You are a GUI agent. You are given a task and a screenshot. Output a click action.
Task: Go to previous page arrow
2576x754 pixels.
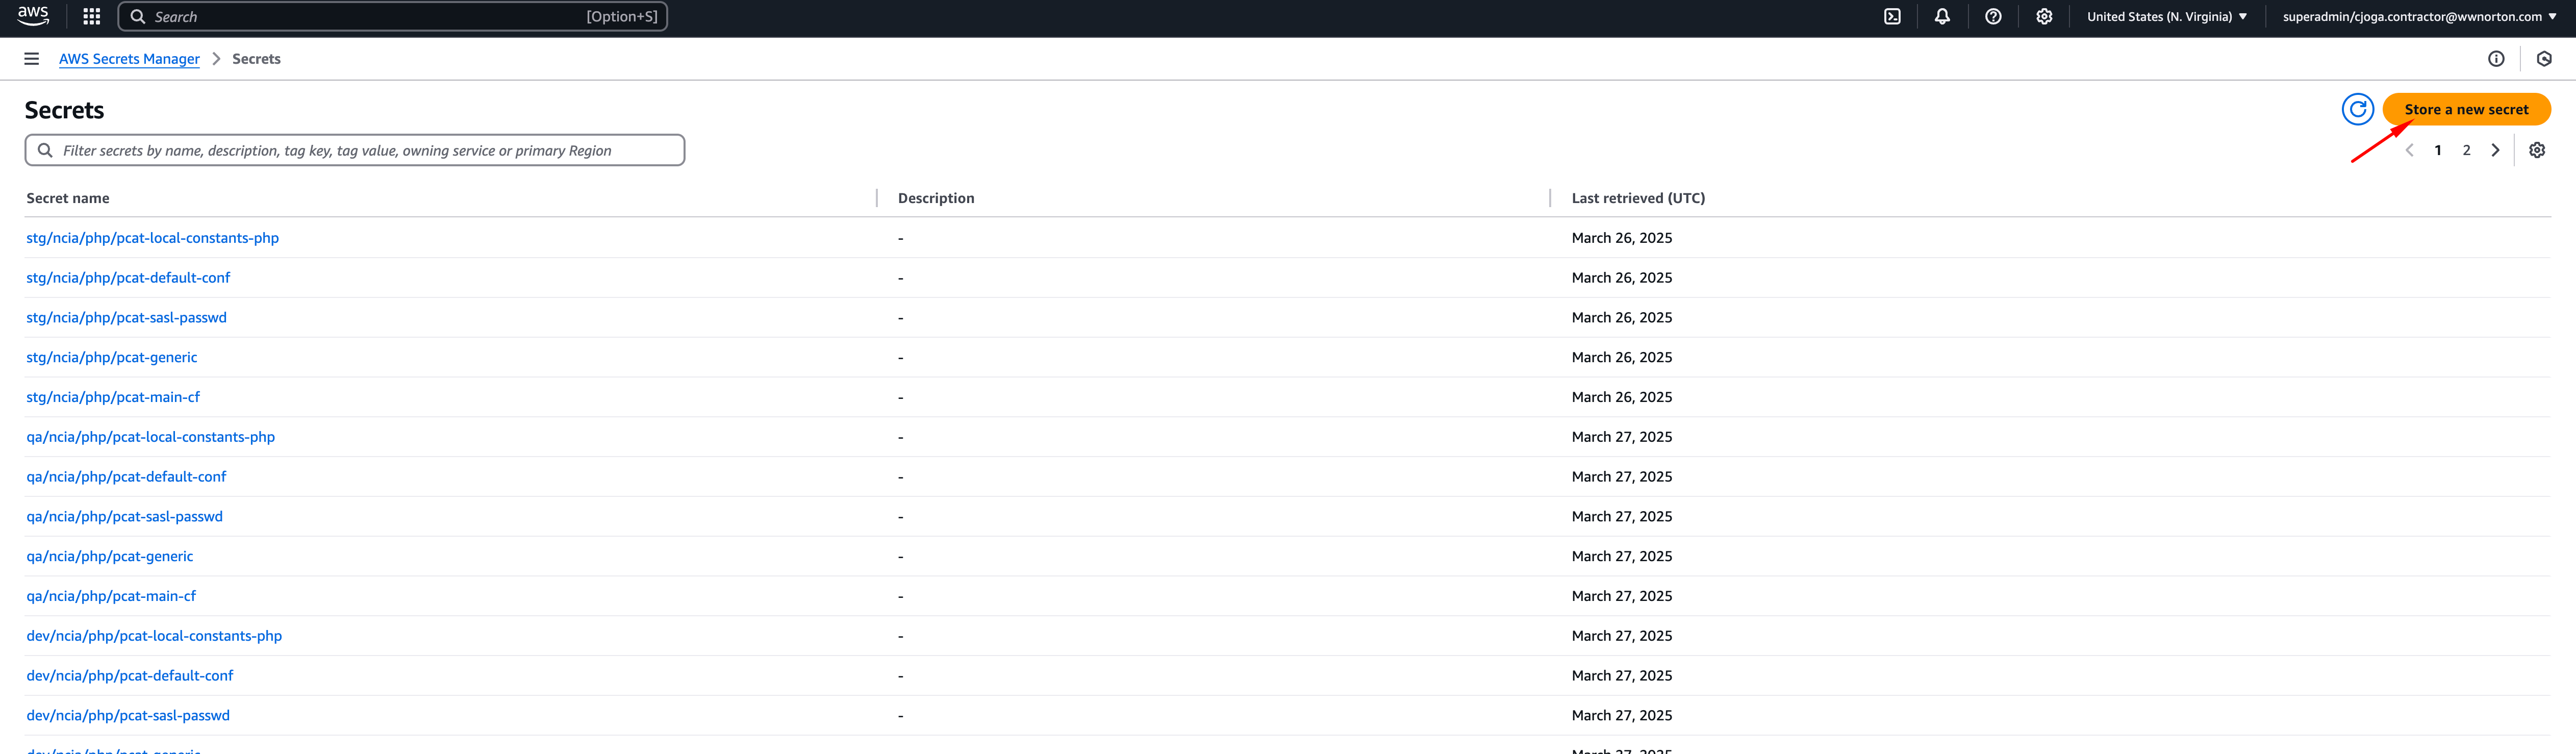pos(2409,150)
